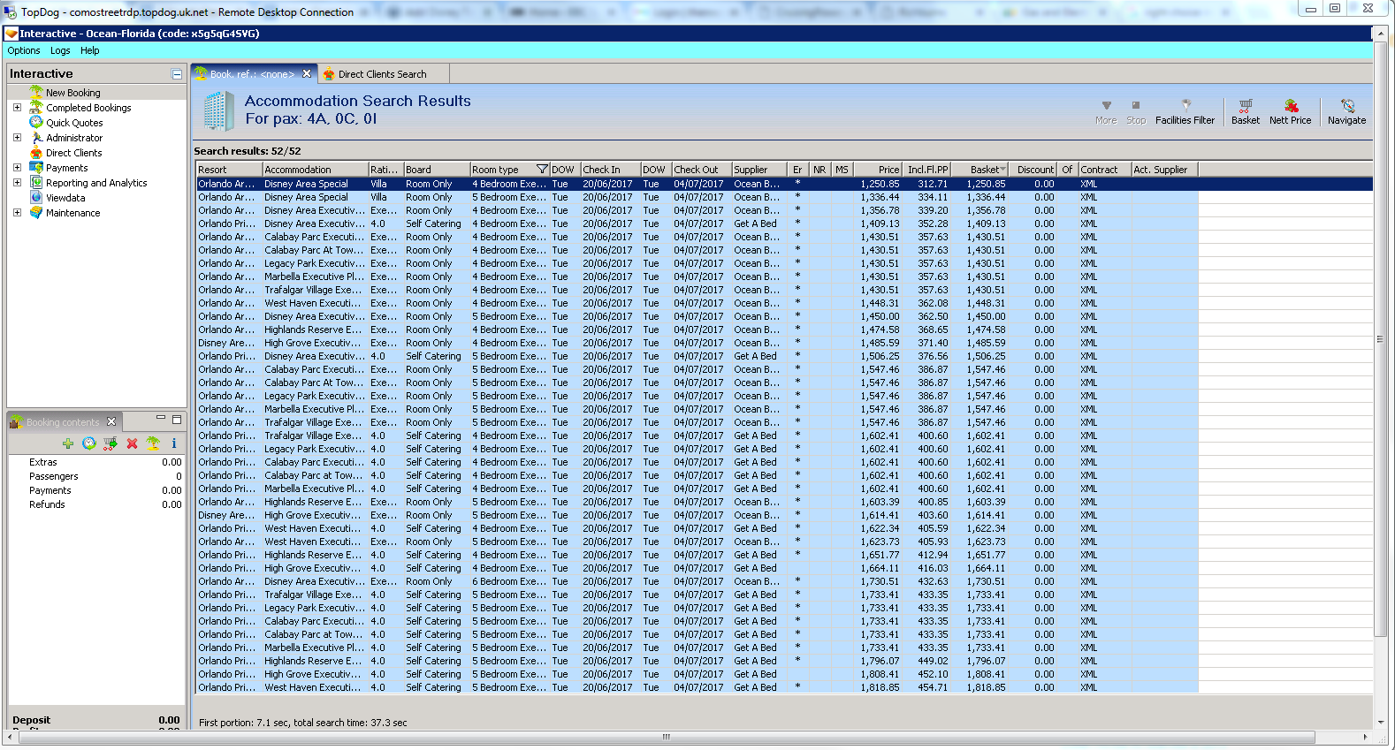This screenshot has height=750, width=1395.
Task: Click the price cell 1,818.85
Action: pos(880,687)
